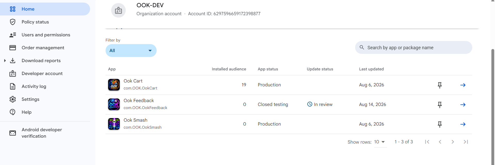Viewport: 495px width, 165px height.
Task: Expand the Download reports submenu arrow
Action: tap(5, 61)
